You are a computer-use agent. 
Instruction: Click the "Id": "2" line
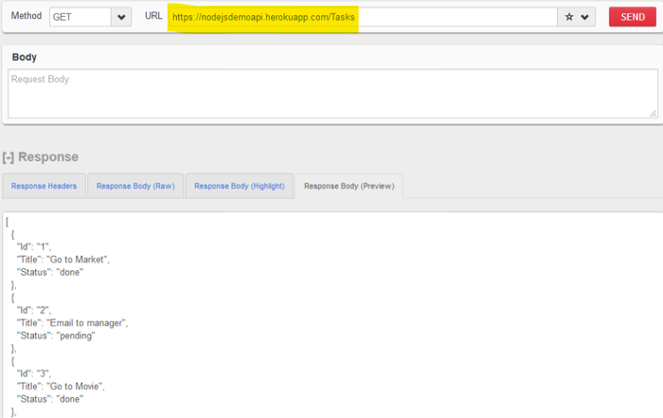(34, 310)
